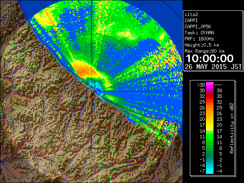This screenshot has height=183, width=244.
Task: Click the 'CAPPI_0P5K' product name
Action: pyautogui.click(x=198, y=27)
